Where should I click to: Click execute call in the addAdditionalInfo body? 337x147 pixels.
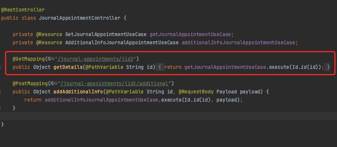coord(172,100)
